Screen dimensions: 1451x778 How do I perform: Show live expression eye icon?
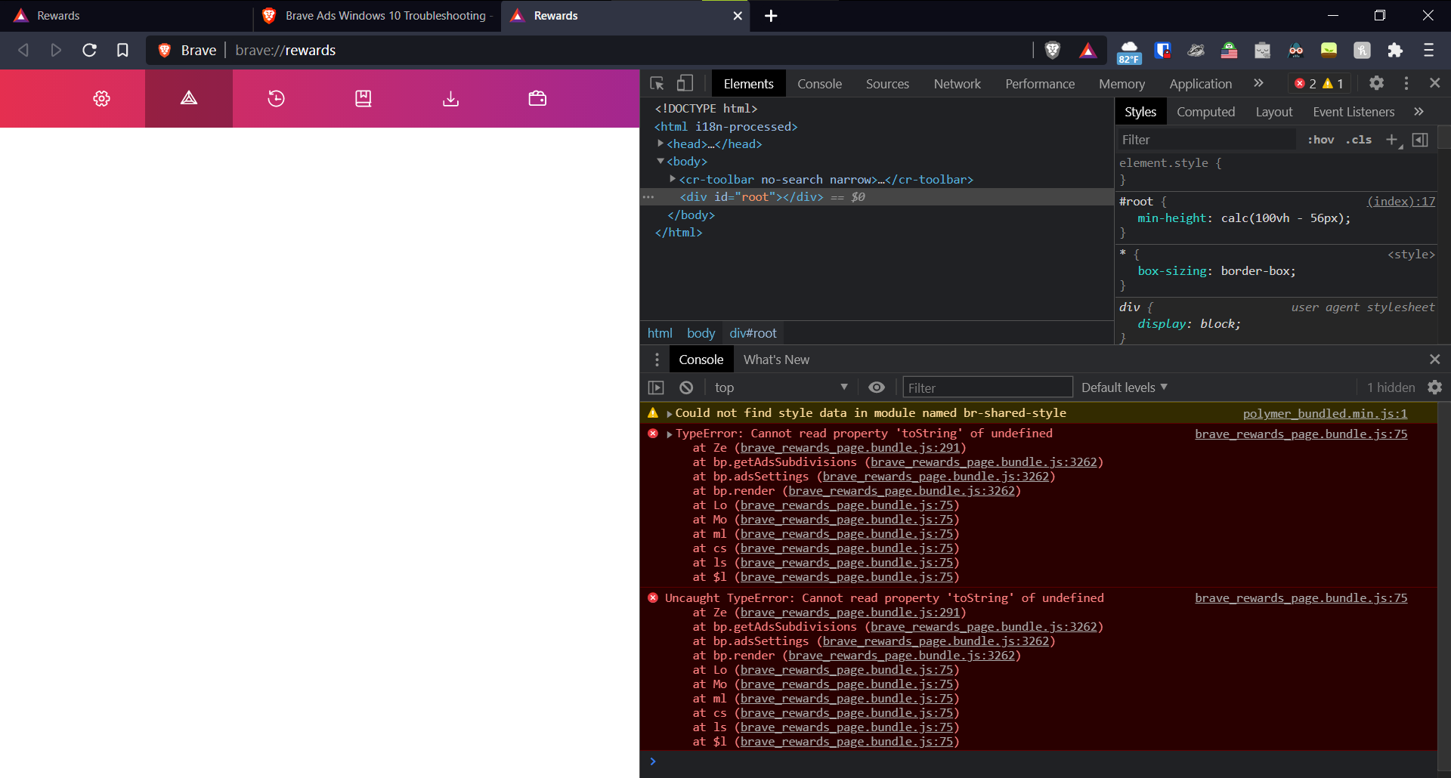(x=877, y=387)
